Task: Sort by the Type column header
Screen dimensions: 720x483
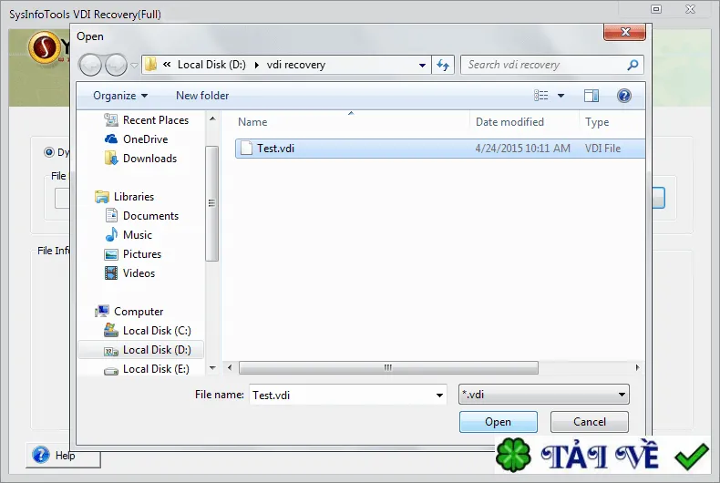Action: click(597, 122)
